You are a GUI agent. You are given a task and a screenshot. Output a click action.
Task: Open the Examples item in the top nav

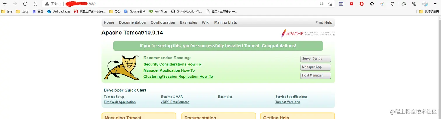[188, 22]
